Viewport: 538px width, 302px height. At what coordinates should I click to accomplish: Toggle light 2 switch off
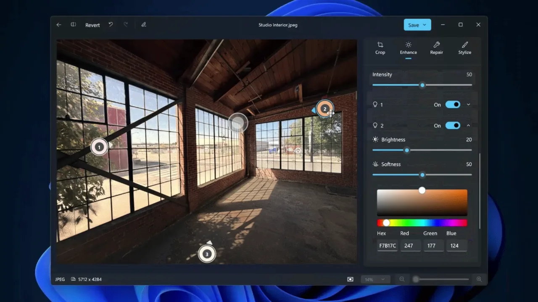453,125
